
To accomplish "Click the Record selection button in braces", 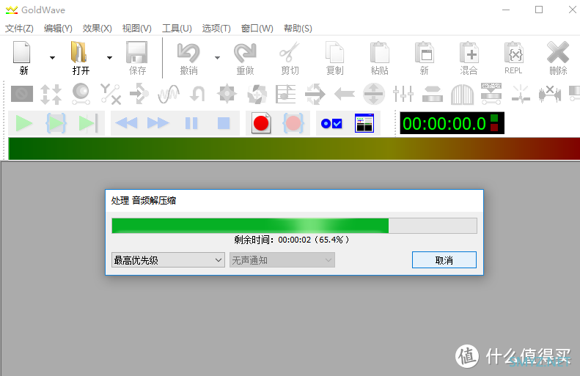I will coord(293,123).
